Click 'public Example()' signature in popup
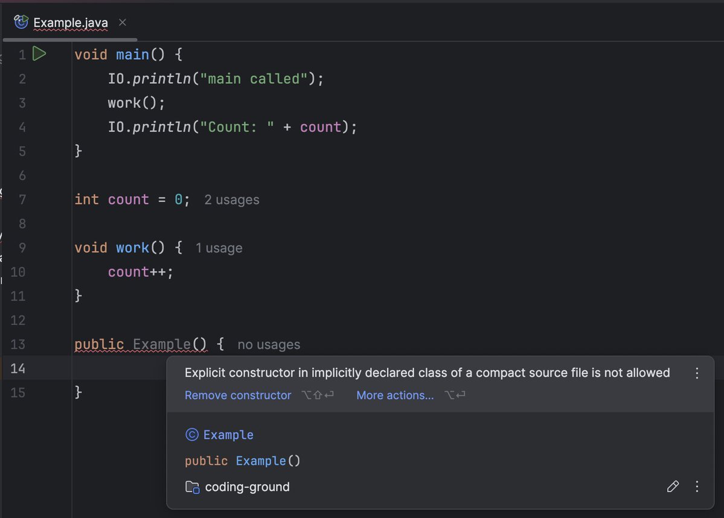The image size is (724, 518). click(x=242, y=461)
